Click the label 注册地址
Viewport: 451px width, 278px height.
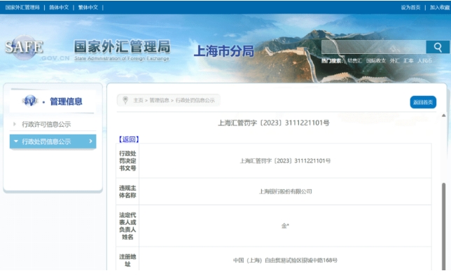(x=127, y=260)
